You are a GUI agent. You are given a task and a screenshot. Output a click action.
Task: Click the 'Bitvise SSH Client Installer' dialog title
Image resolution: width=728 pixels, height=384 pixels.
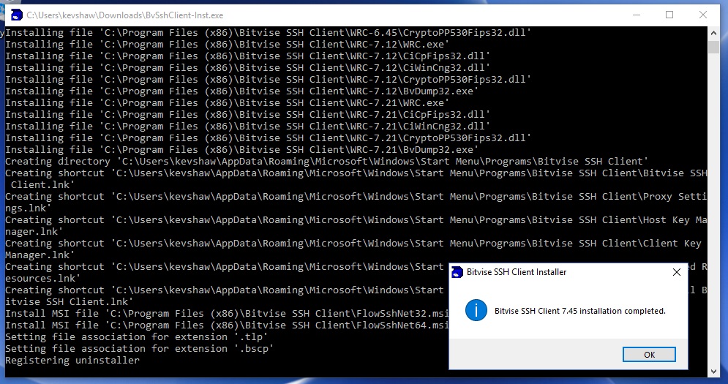(517, 272)
